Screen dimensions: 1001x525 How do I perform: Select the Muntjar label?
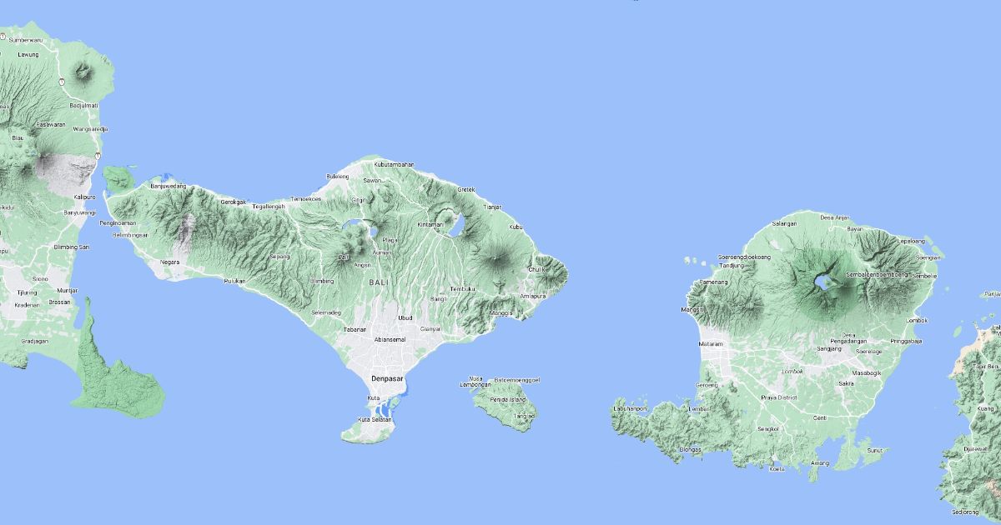pyautogui.click(x=67, y=290)
